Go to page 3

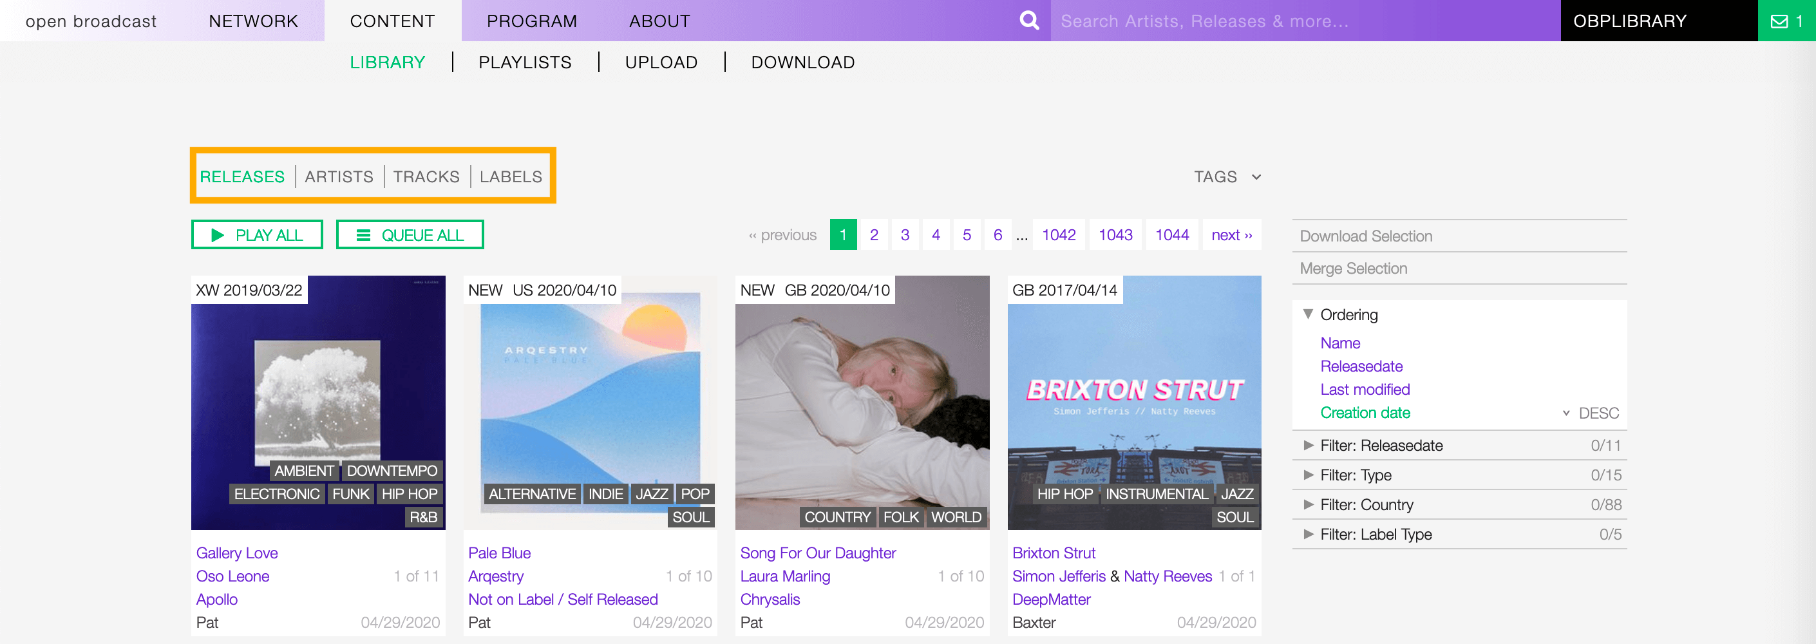[905, 235]
